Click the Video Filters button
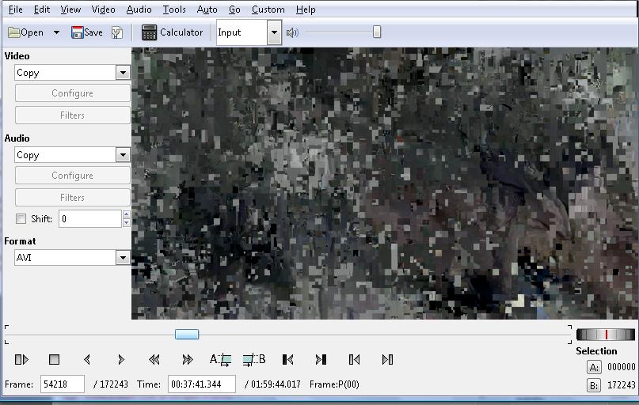Image resolution: width=639 pixels, height=405 pixels. click(x=73, y=115)
